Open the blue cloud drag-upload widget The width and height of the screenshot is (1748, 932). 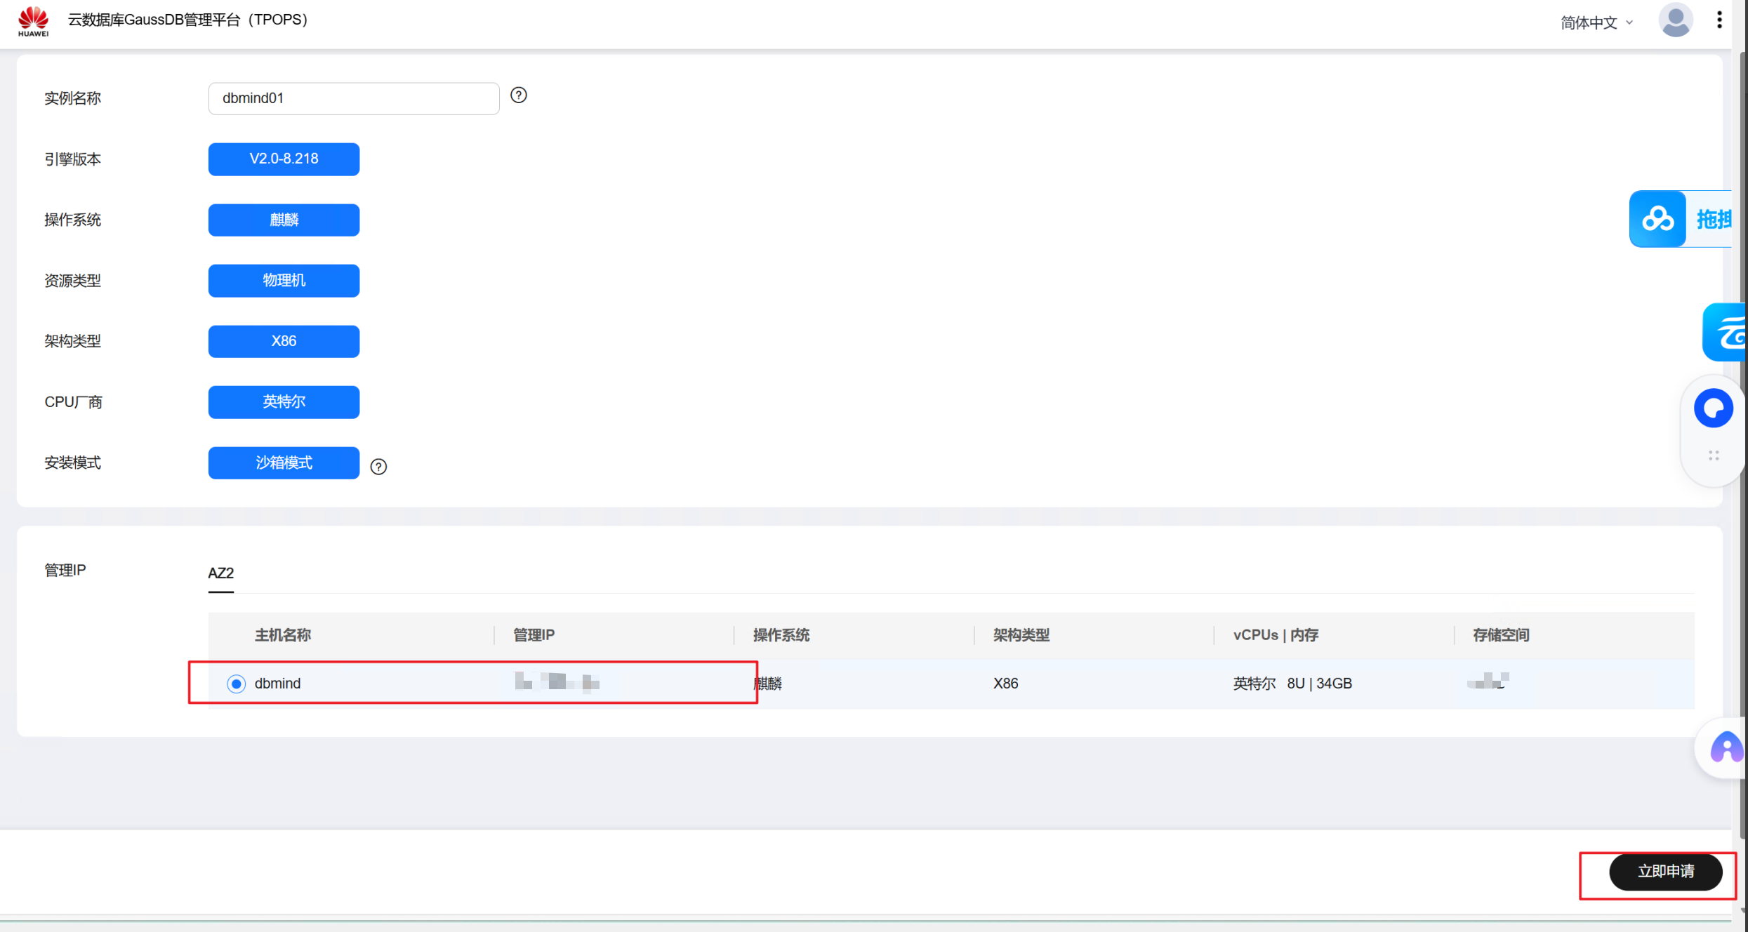pos(1657,219)
